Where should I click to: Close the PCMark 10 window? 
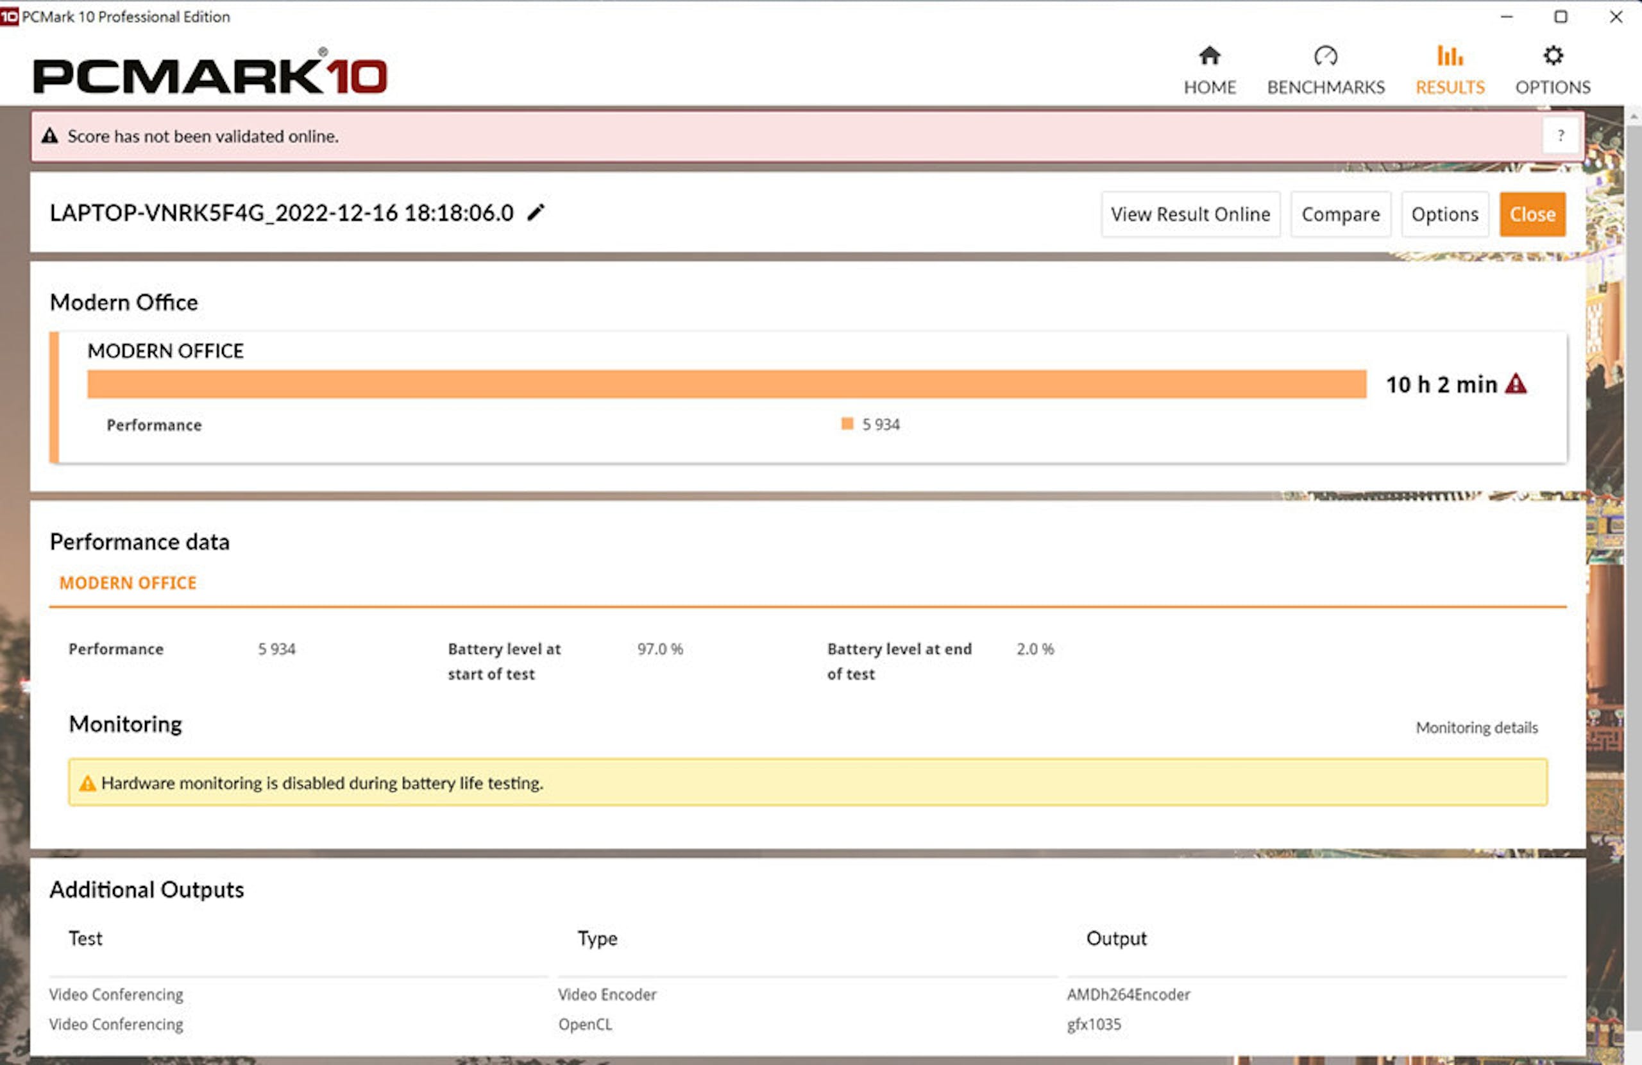pos(1616,17)
